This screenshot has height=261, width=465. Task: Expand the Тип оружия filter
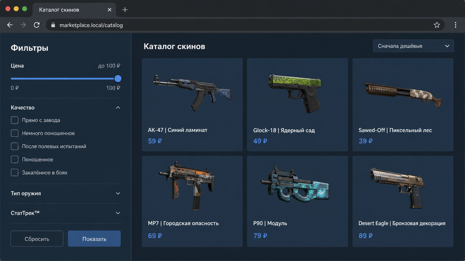65,193
